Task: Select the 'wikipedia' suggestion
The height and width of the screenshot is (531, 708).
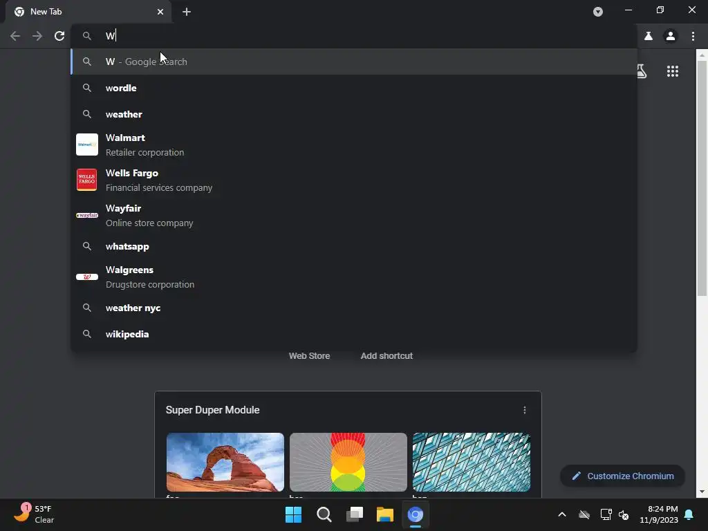Action: pos(354,334)
